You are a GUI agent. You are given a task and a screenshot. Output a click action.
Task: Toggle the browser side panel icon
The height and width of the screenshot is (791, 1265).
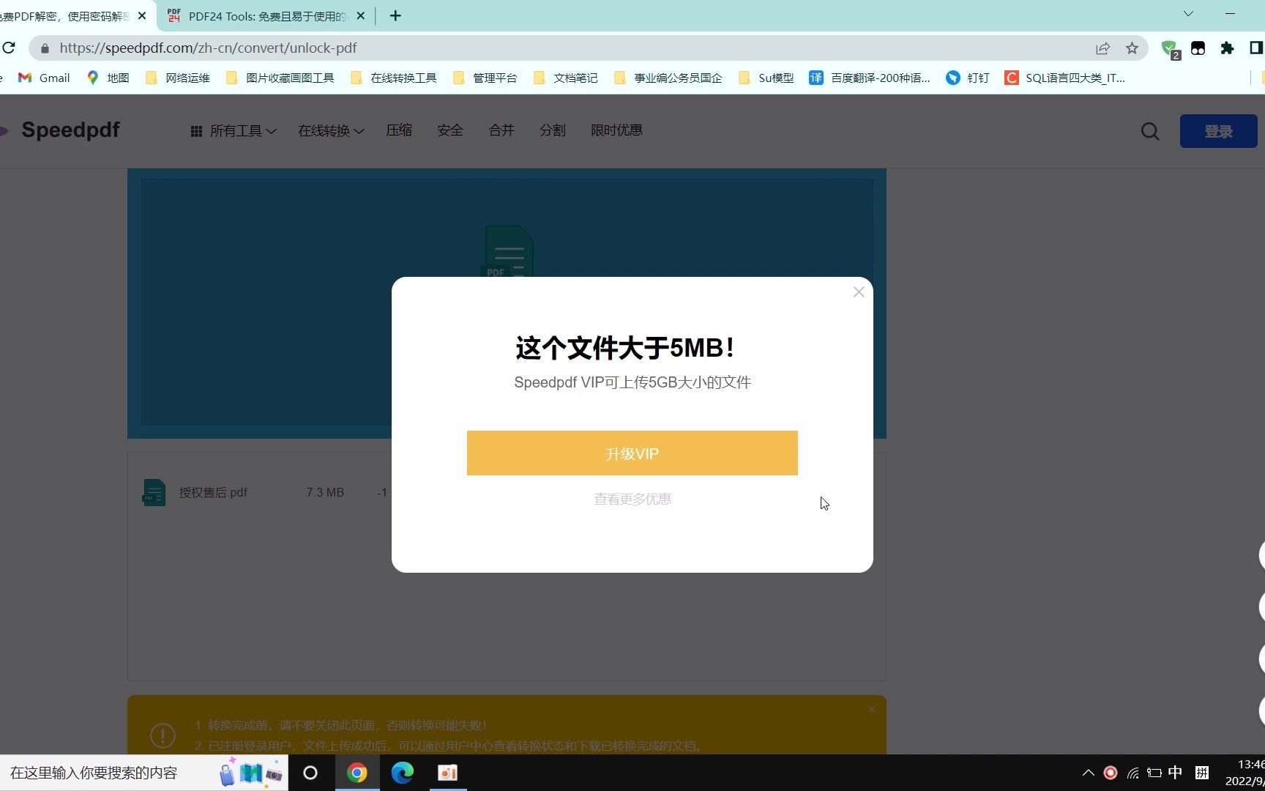[x=1256, y=48]
